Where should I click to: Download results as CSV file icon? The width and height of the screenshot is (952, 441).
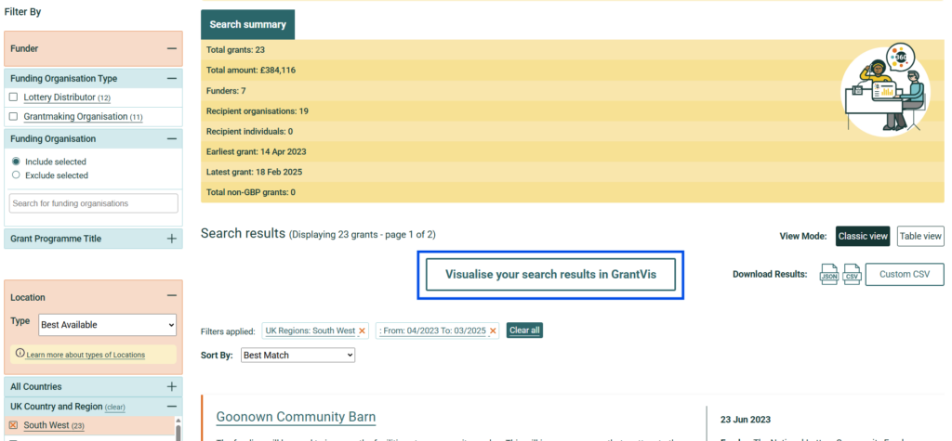[852, 275]
